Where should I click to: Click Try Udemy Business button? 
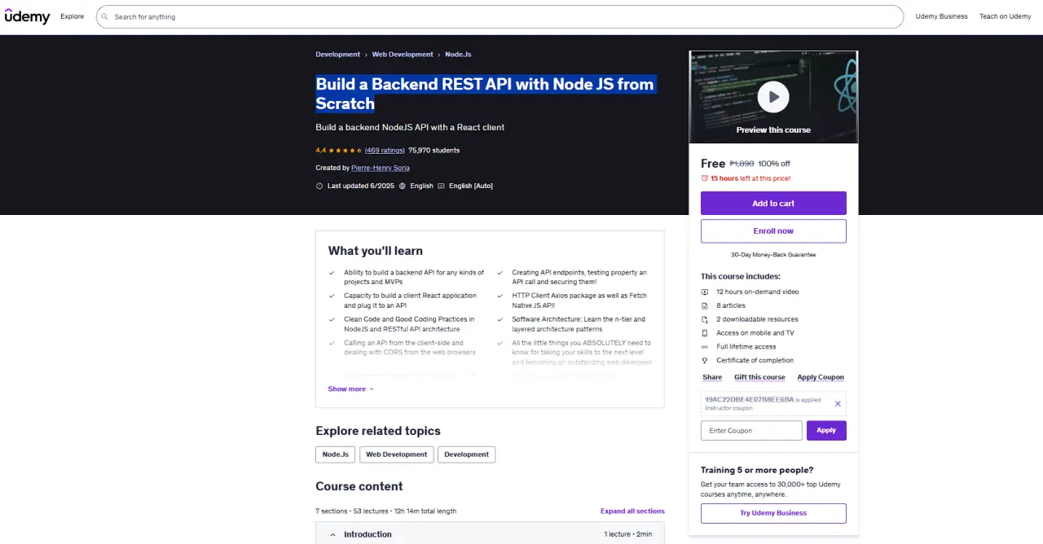pyautogui.click(x=773, y=513)
